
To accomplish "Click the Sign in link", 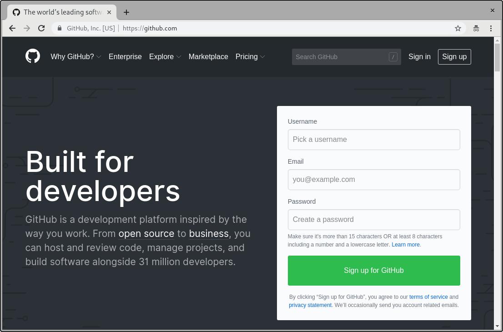I will 419,57.
